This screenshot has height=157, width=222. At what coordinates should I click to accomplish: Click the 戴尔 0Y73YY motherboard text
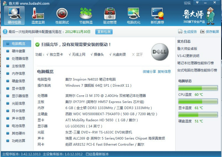coord(104,102)
